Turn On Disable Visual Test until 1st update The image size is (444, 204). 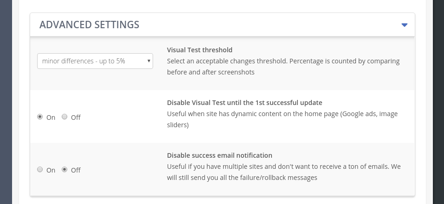click(40, 117)
